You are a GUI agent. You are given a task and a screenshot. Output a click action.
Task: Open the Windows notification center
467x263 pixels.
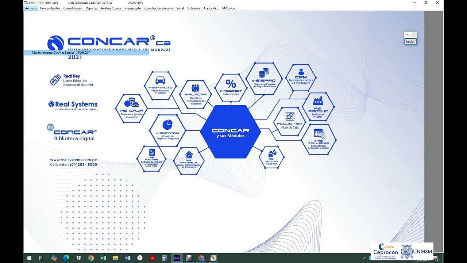436,258
